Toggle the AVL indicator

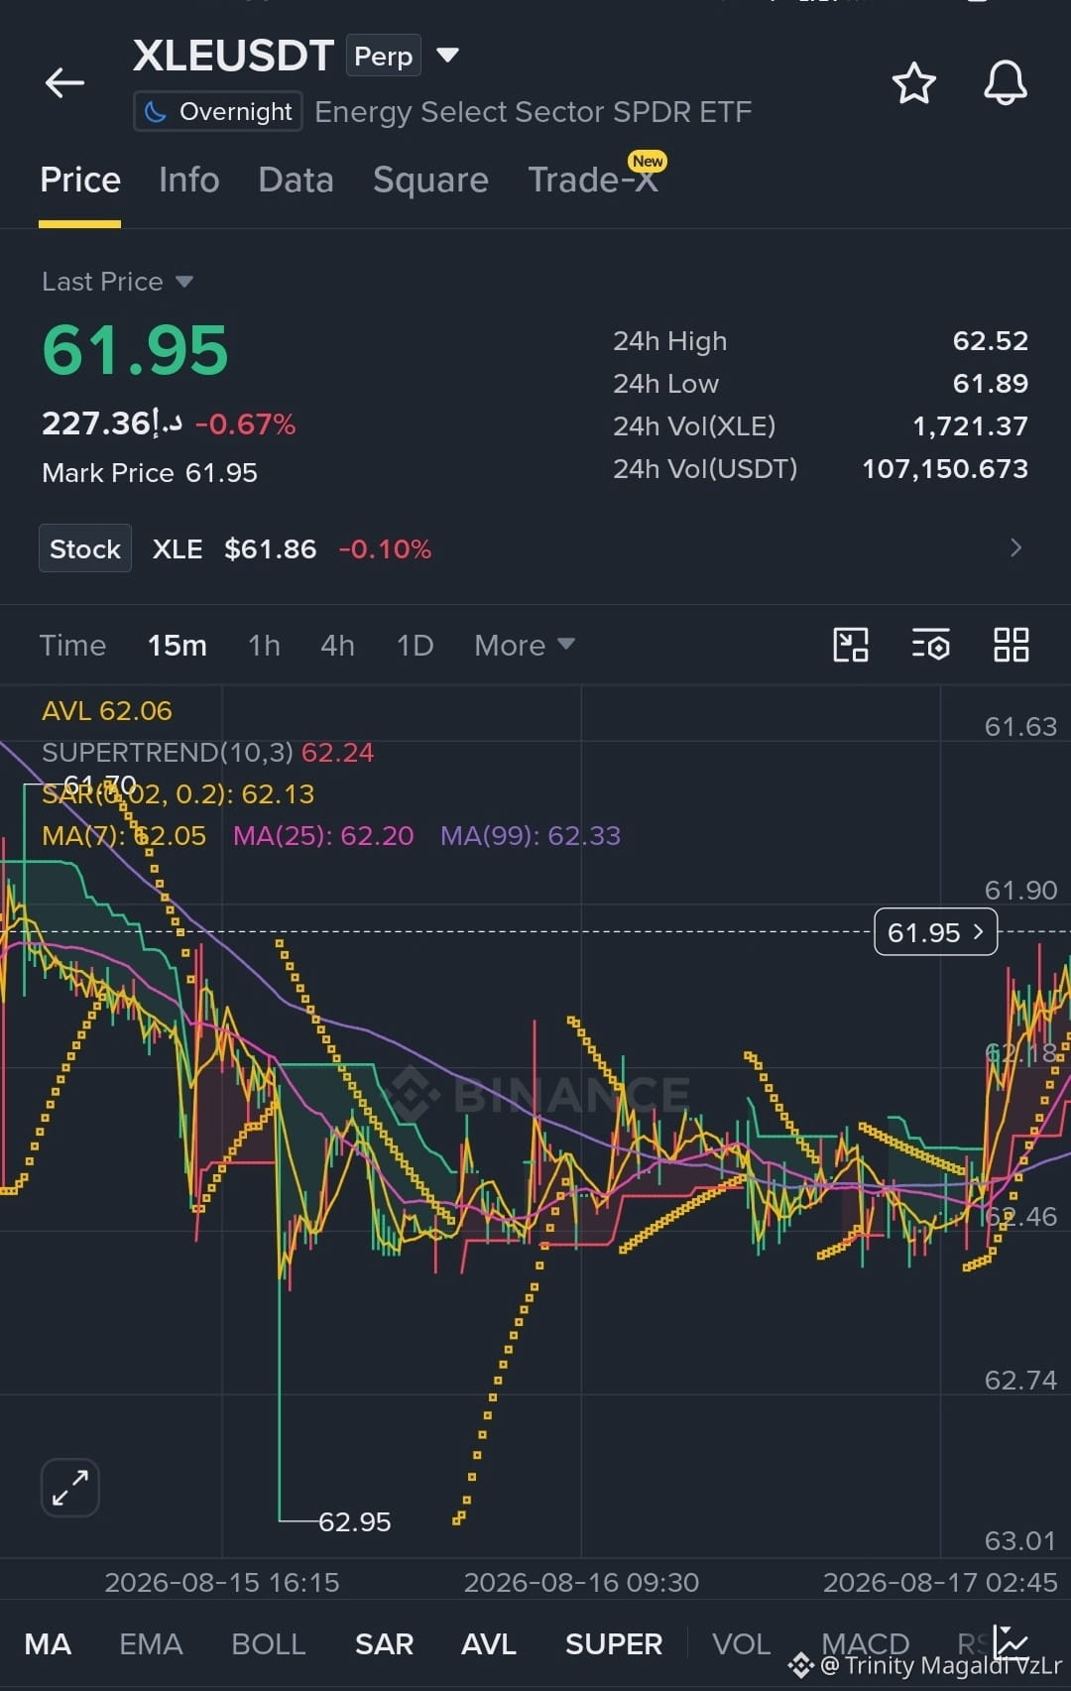tap(488, 1643)
